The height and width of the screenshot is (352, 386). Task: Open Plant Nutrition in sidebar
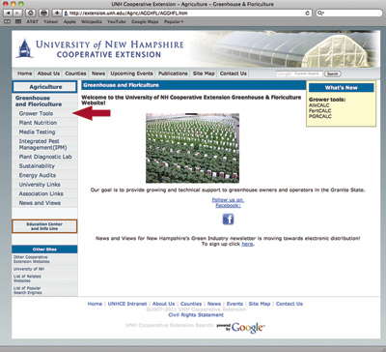(x=38, y=123)
